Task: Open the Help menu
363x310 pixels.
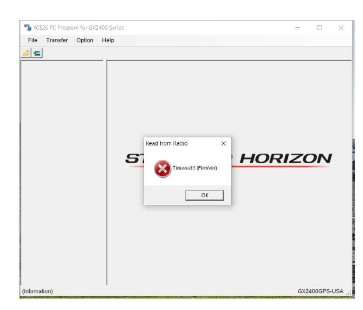Action: pyautogui.click(x=108, y=40)
